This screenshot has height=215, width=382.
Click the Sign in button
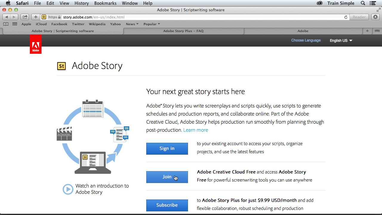(167, 148)
